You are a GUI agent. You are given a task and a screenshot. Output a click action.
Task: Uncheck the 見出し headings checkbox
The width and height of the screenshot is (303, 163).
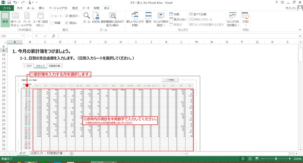[67, 23]
